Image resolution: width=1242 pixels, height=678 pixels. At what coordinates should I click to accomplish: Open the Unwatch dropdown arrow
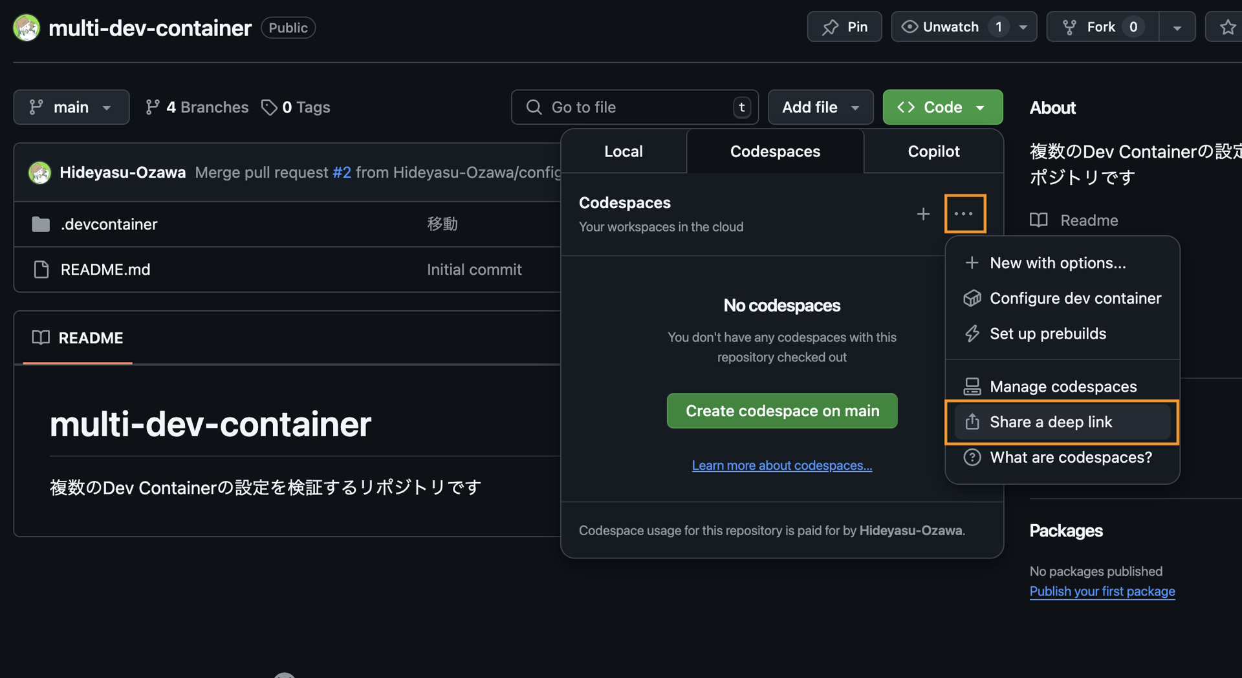tap(1023, 27)
